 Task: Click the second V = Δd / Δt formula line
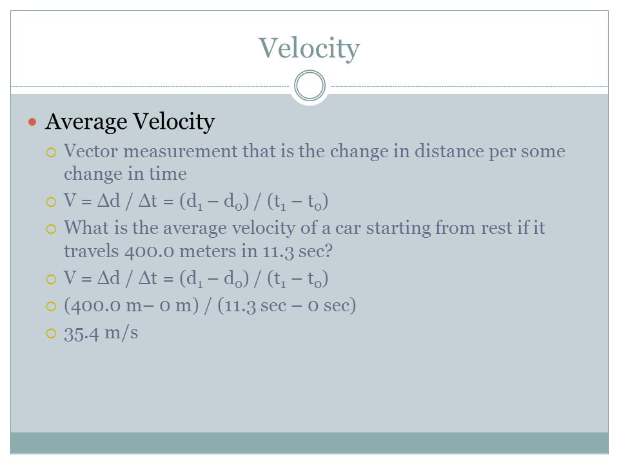196,279
